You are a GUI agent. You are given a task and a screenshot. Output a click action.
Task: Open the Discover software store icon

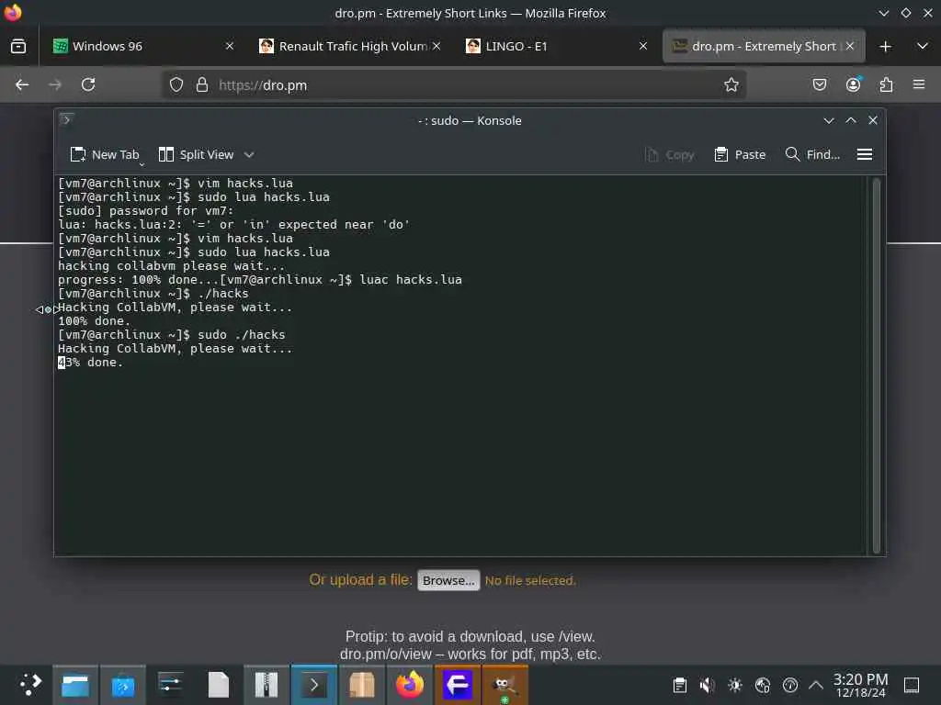click(123, 685)
